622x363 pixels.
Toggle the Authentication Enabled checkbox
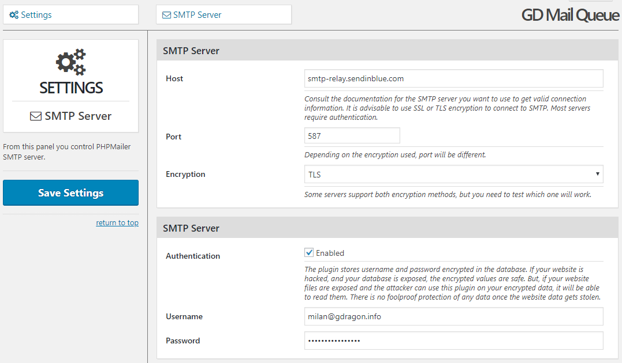309,252
